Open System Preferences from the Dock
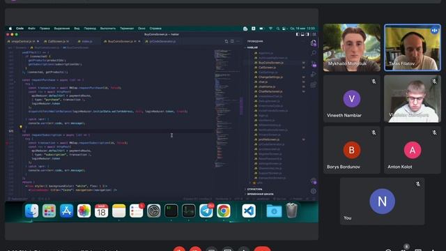Image resolution: width=446 pixels, height=251 pixels. coord(153,211)
